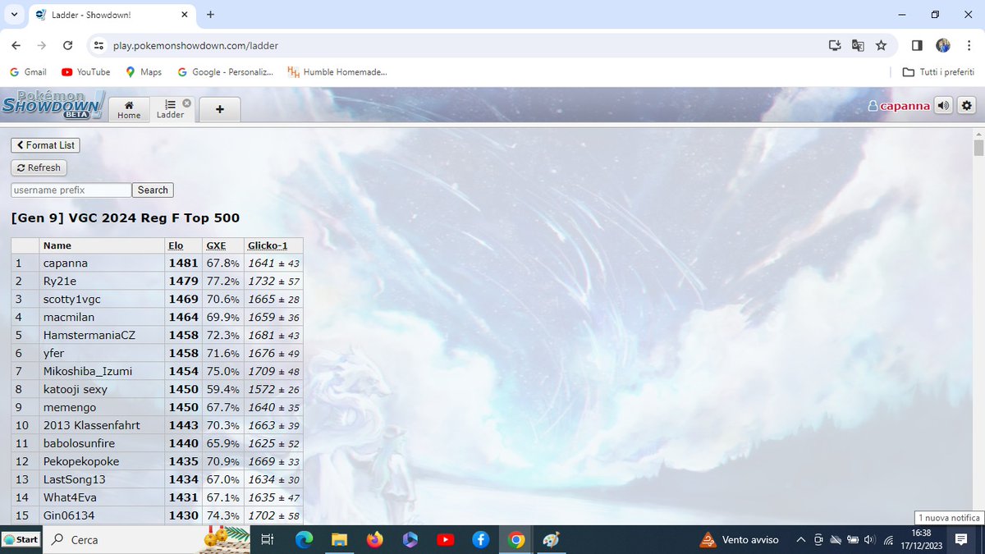Click the Search button
The image size is (985, 554).
pyautogui.click(x=153, y=190)
